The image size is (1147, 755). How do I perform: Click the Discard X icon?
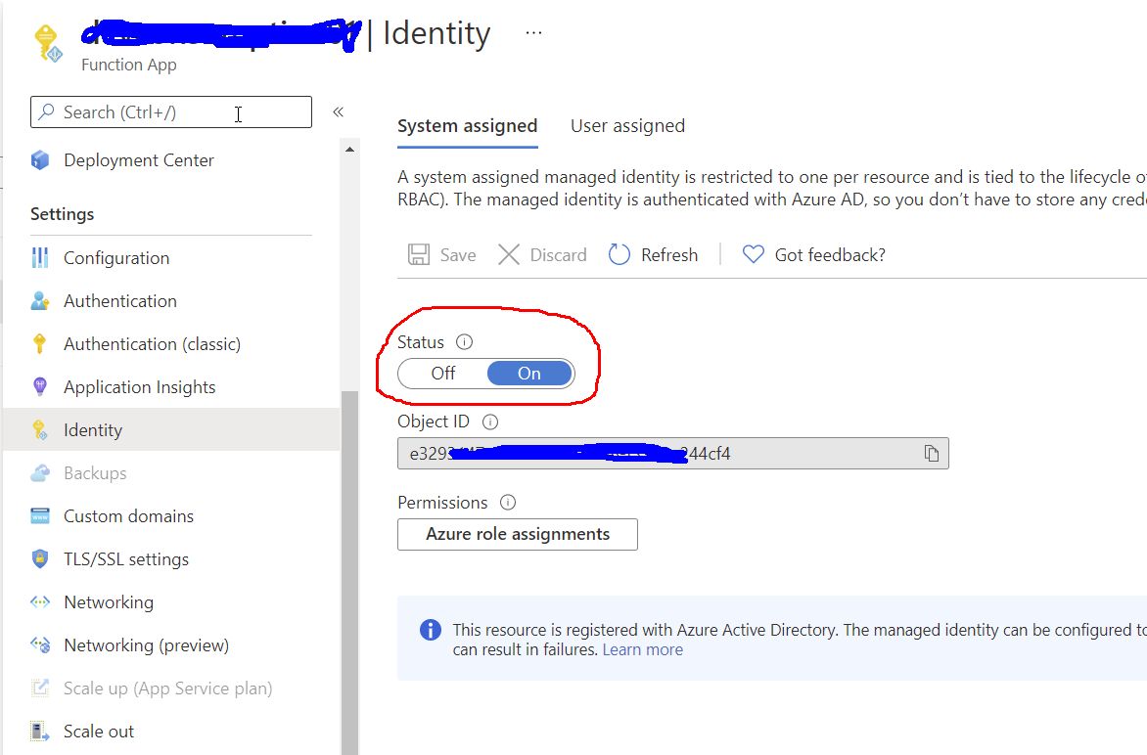508,254
